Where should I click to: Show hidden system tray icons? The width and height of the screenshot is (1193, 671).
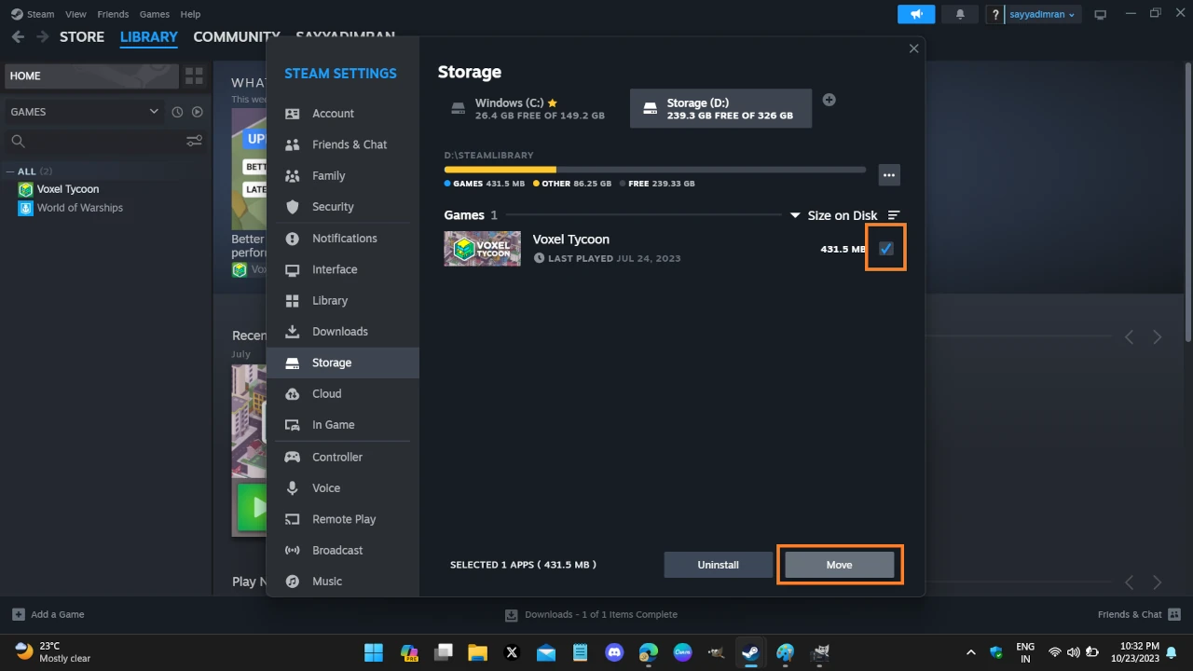971,651
